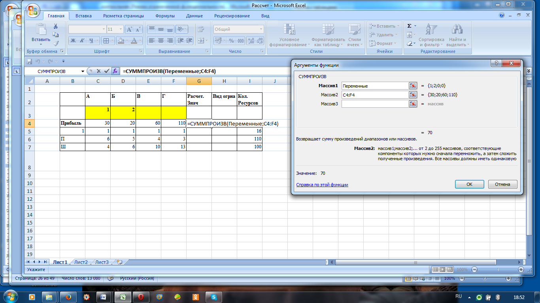Toggle top vertical alignment
Image resolution: width=540 pixels, height=303 pixels.
(152, 29)
